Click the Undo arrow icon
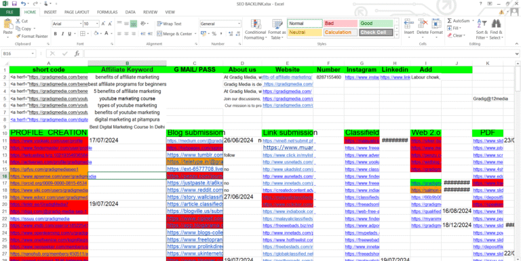The width and height of the screenshot is (521, 261). point(23,3)
